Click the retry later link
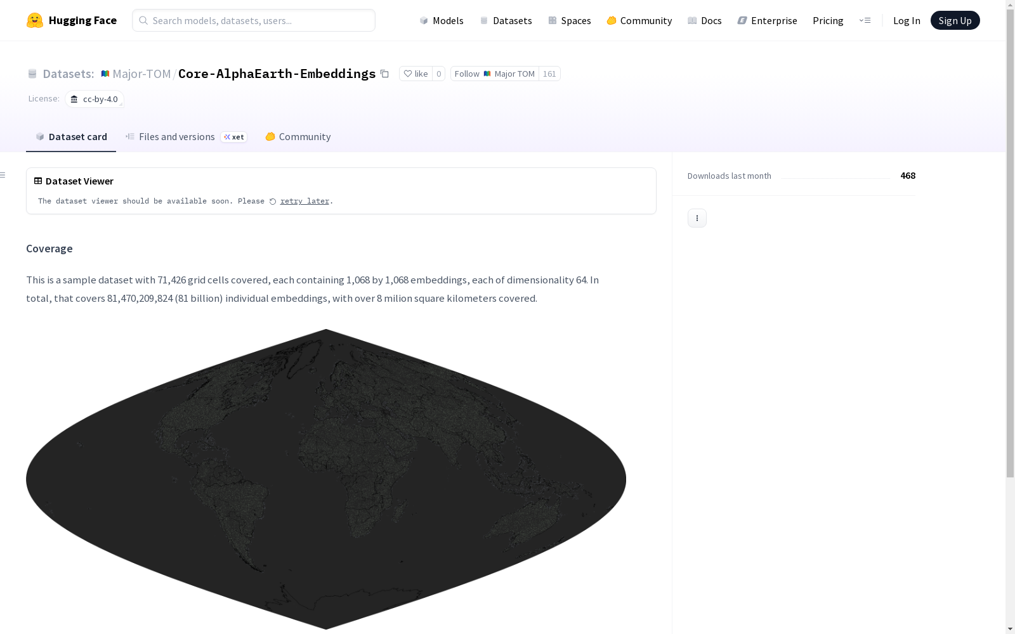 click(304, 201)
